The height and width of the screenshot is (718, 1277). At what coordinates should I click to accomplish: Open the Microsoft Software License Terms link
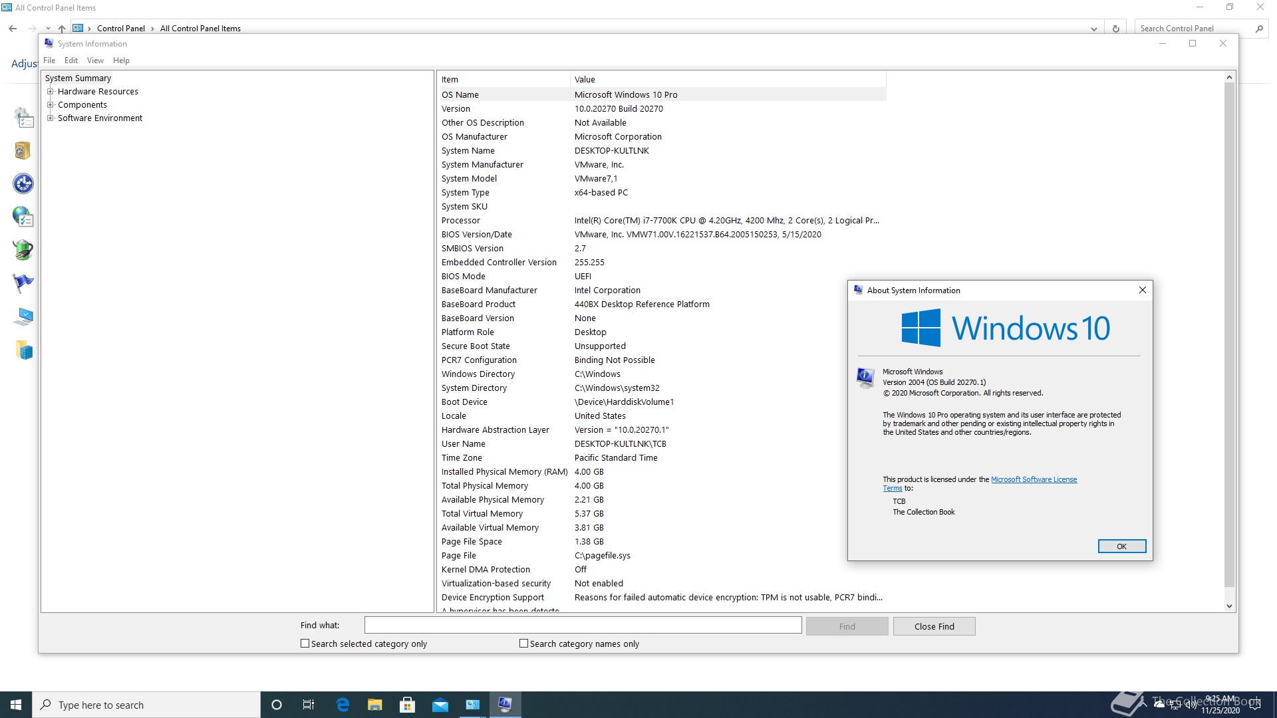1034,479
